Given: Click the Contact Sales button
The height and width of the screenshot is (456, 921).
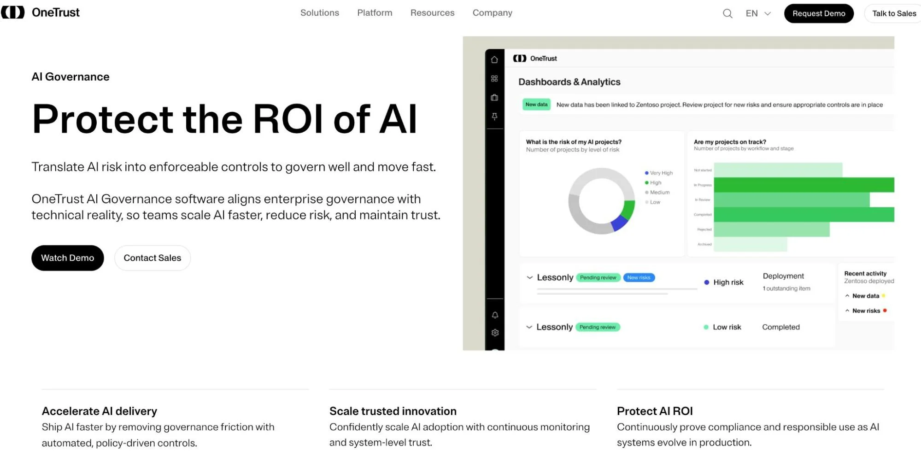Looking at the screenshot, I should (153, 258).
